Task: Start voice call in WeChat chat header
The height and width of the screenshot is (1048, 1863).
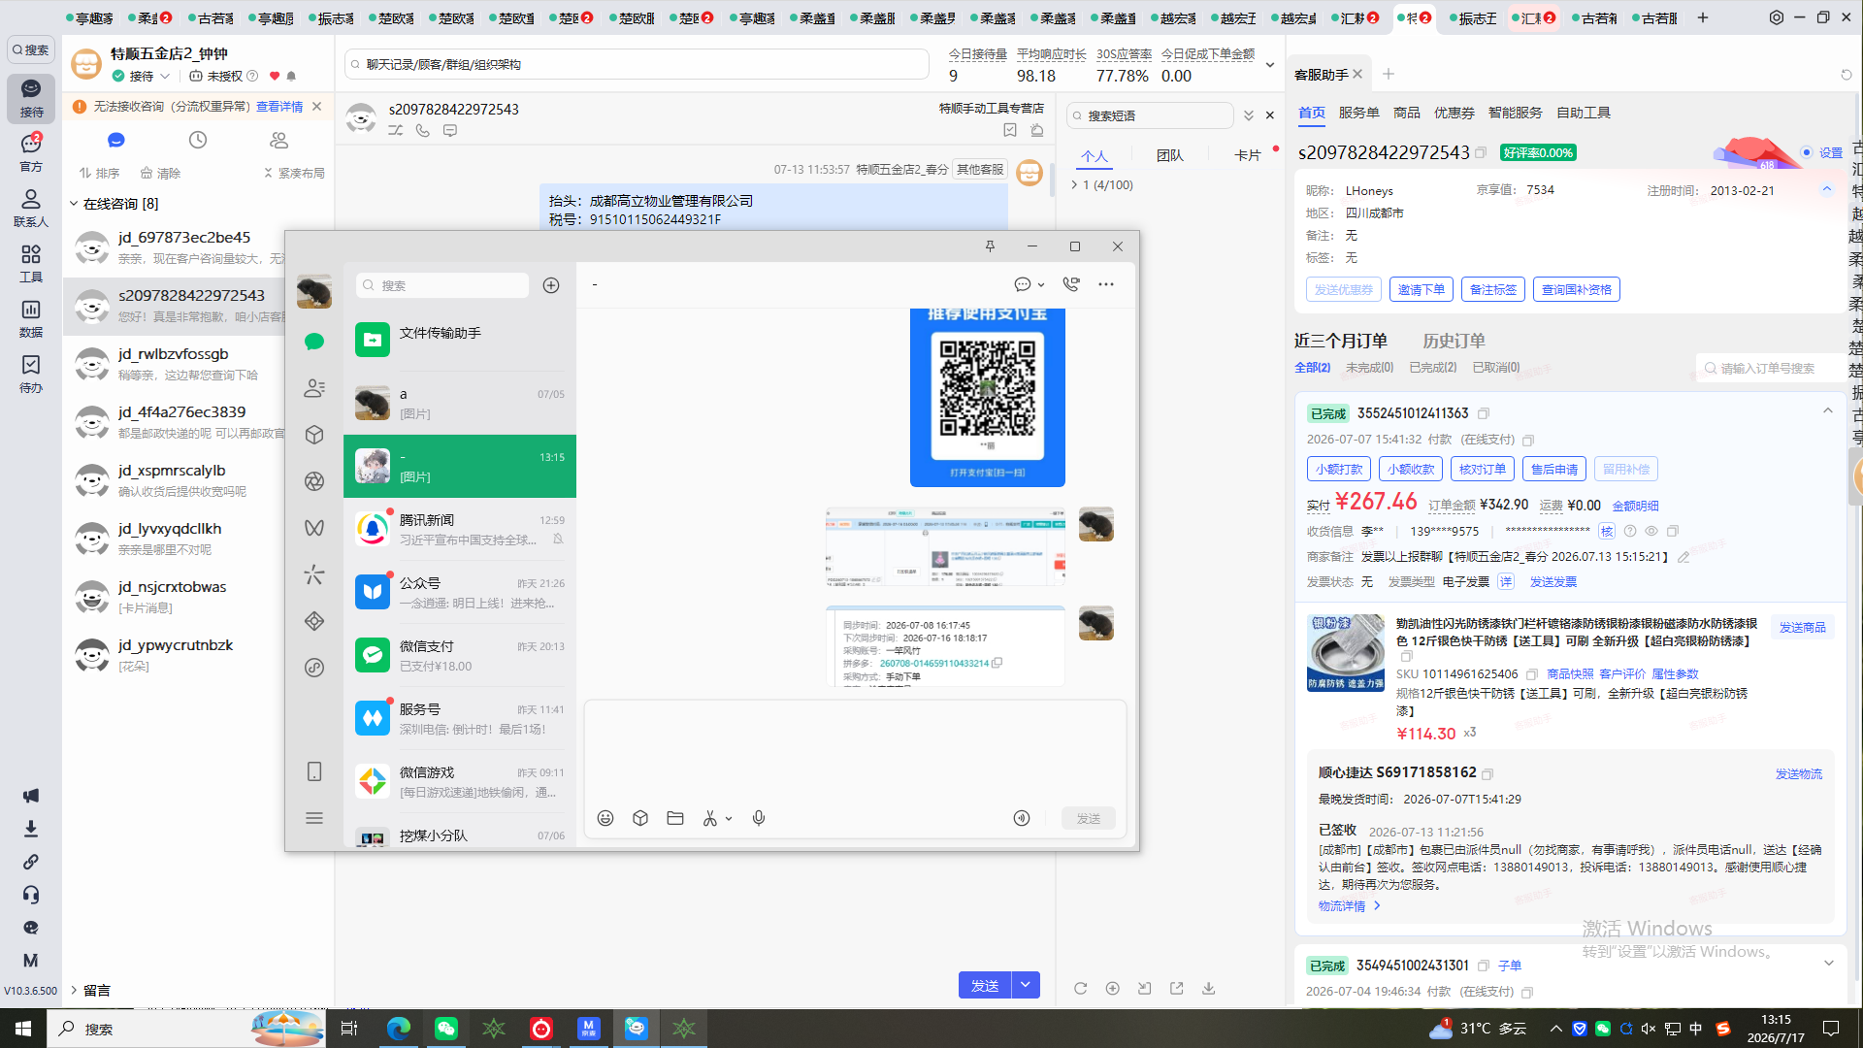Action: pos(1071,284)
